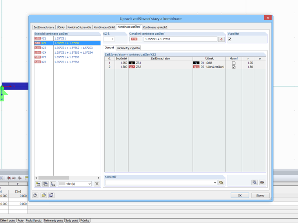Screen dimensions: 298x223
Task: Select combination KZ5 in the list
Action: click(67, 57)
